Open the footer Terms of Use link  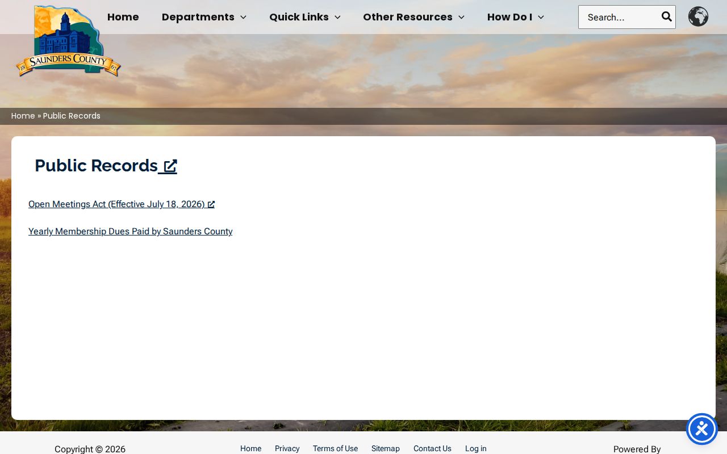[335, 448]
